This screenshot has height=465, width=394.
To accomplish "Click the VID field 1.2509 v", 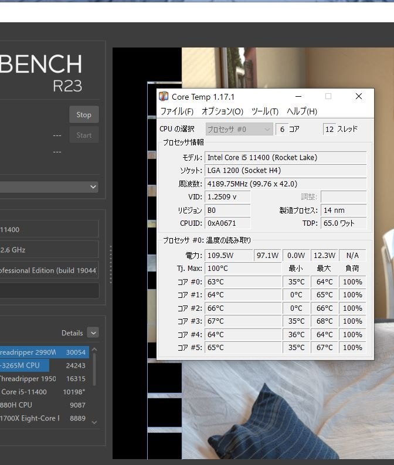I will click(227, 197).
